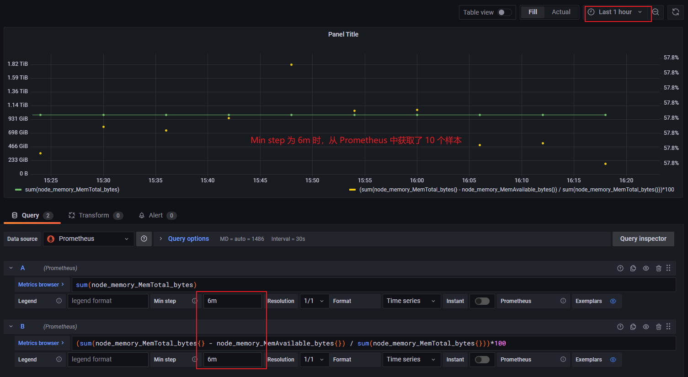Click Legend info icon in query B

[59, 359]
